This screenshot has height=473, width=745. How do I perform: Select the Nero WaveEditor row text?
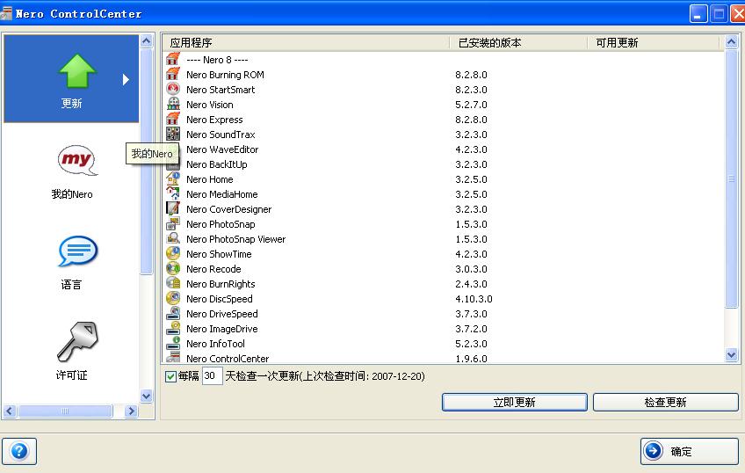222,149
